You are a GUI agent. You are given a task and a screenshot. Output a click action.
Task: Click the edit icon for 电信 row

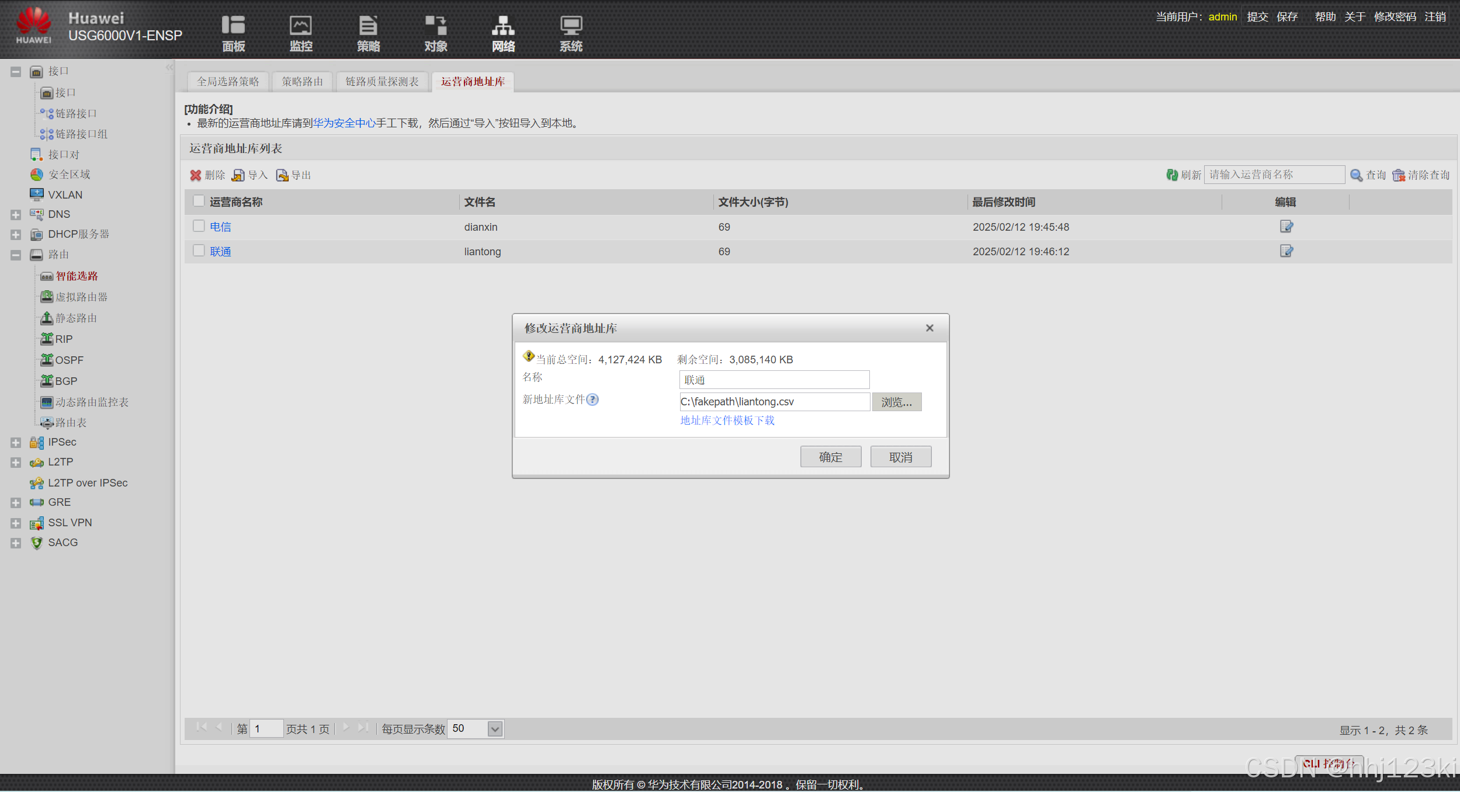(1286, 227)
